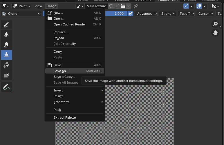Click the MainTexture image name field

click(96, 6)
